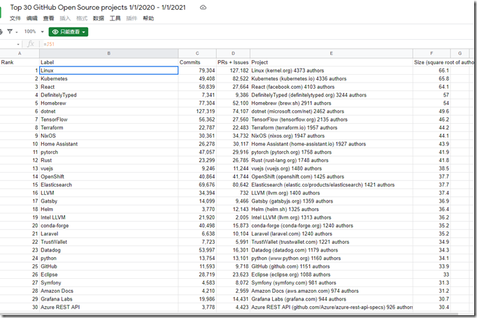Click PRs + Issues value 2,005
477x318 pixels.
tap(234, 217)
